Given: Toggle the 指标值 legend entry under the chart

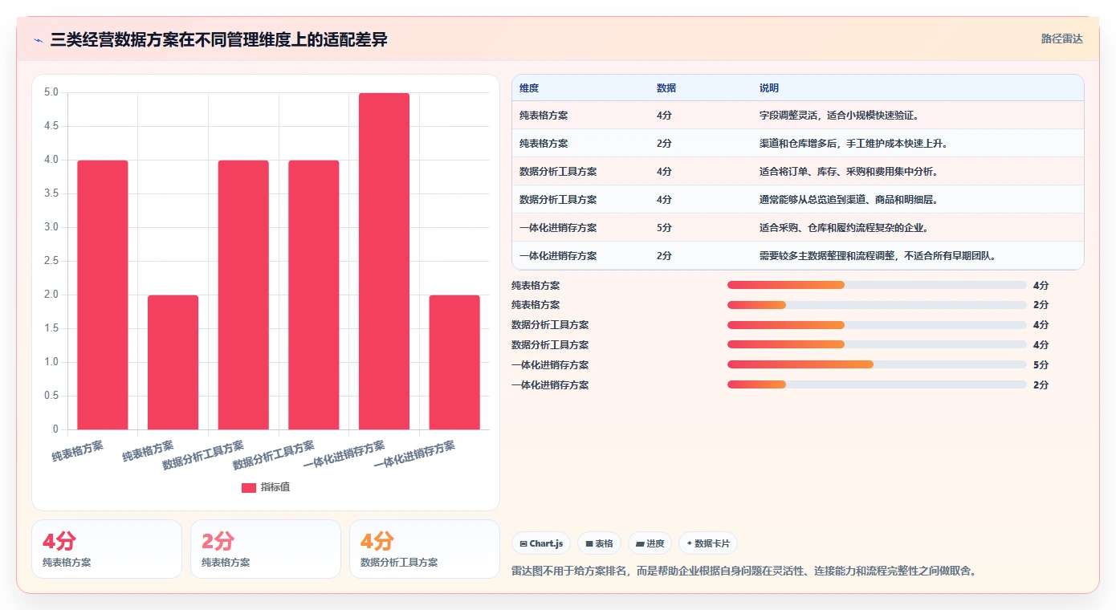Looking at the screenshot, I should [x=266, y=487].
